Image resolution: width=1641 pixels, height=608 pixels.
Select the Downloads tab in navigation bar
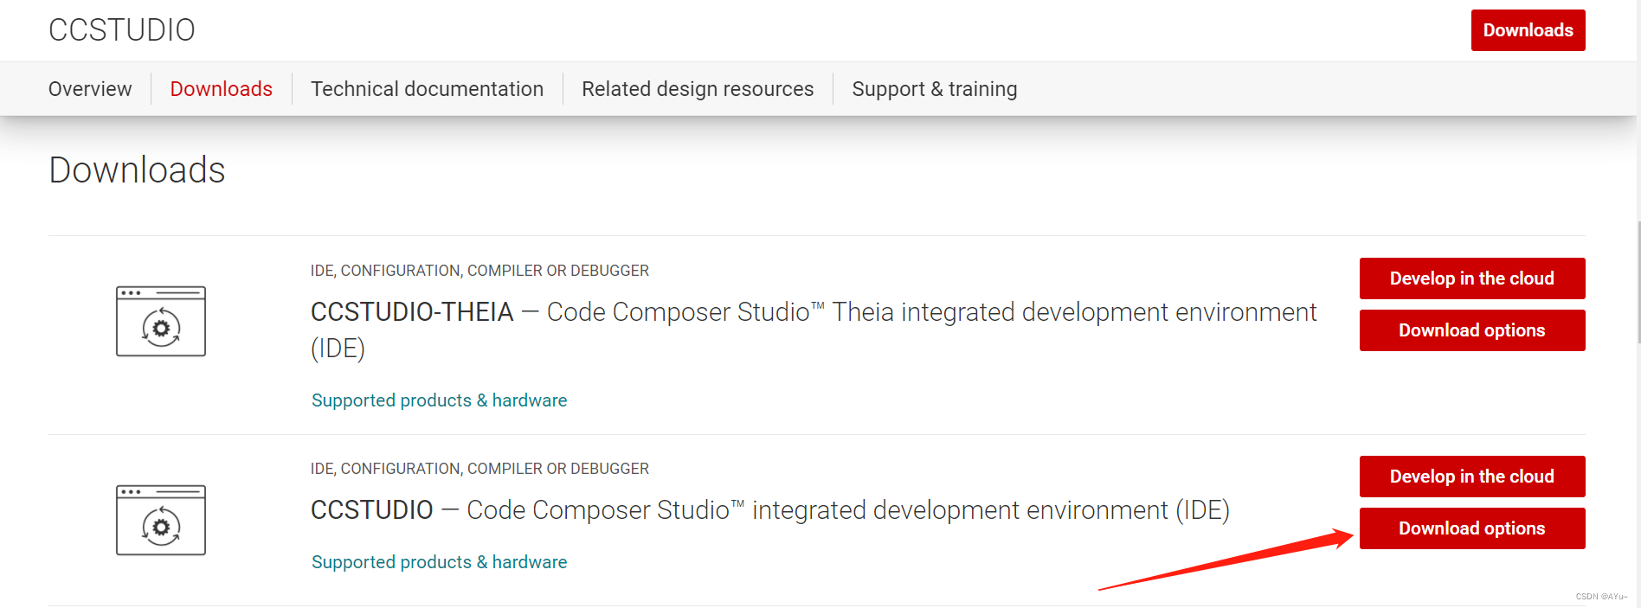pos(222,89)
